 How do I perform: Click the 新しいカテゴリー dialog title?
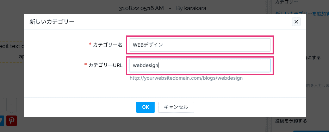[52, 22]
